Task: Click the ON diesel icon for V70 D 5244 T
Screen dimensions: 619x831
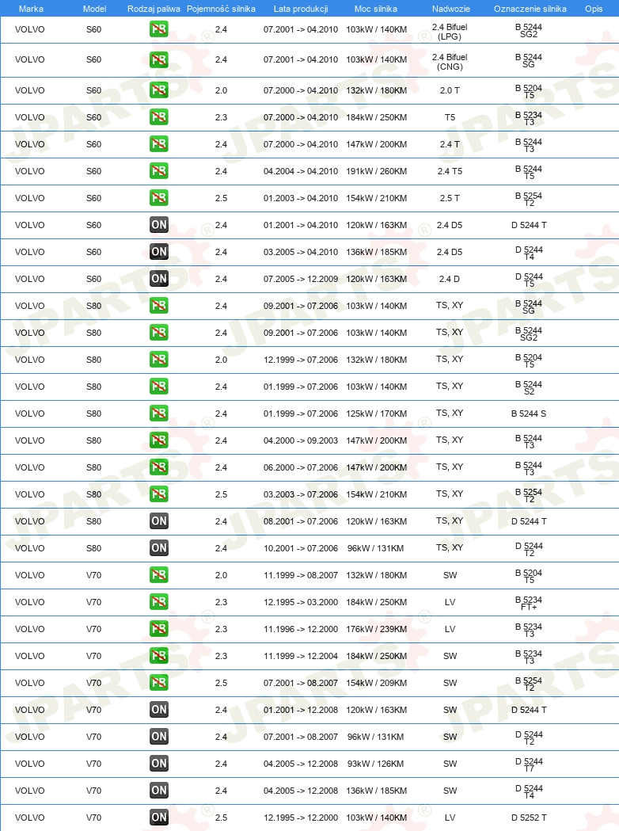Action: tap(159, 710)
